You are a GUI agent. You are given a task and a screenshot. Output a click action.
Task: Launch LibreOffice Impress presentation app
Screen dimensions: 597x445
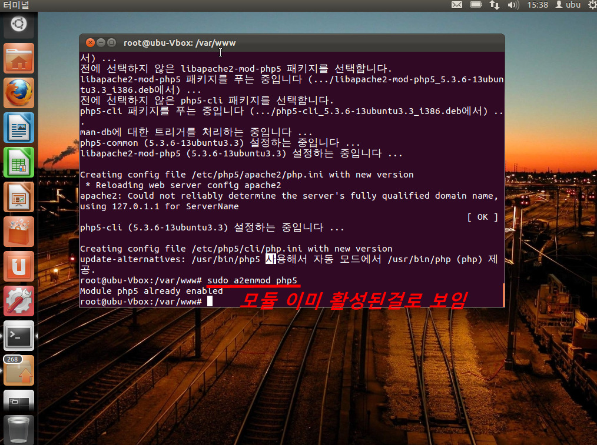18,197
